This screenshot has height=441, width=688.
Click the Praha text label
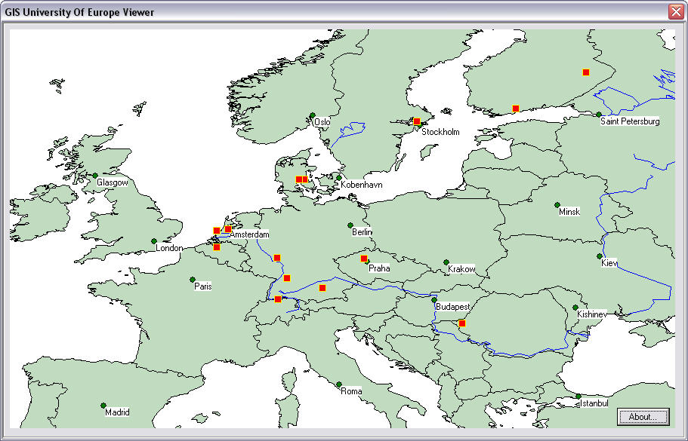379,268
